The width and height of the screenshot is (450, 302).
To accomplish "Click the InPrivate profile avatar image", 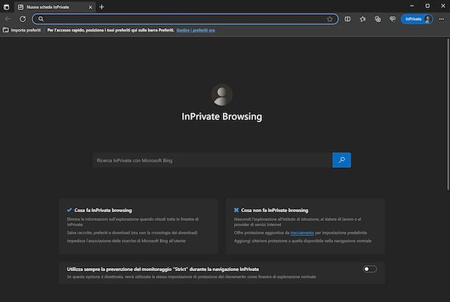I will point(222,95).
